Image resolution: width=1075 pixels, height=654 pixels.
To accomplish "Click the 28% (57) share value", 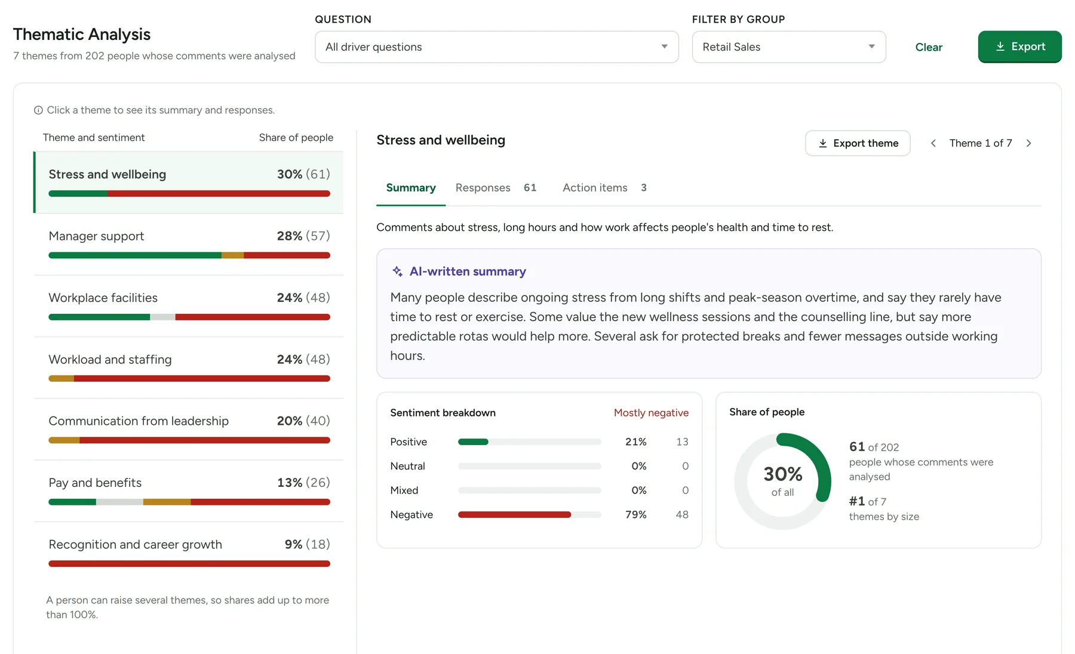I will [303, 236].
